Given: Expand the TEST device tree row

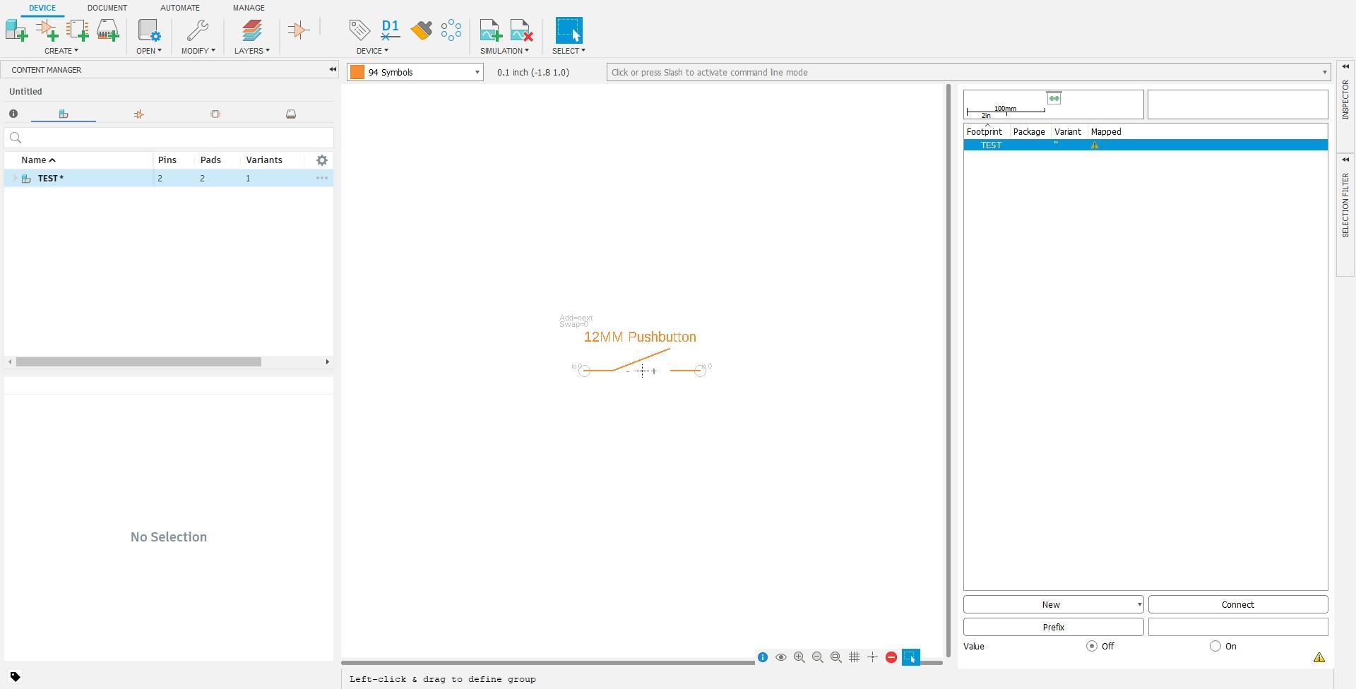Looking at the screenshot, I should [15, 179].
